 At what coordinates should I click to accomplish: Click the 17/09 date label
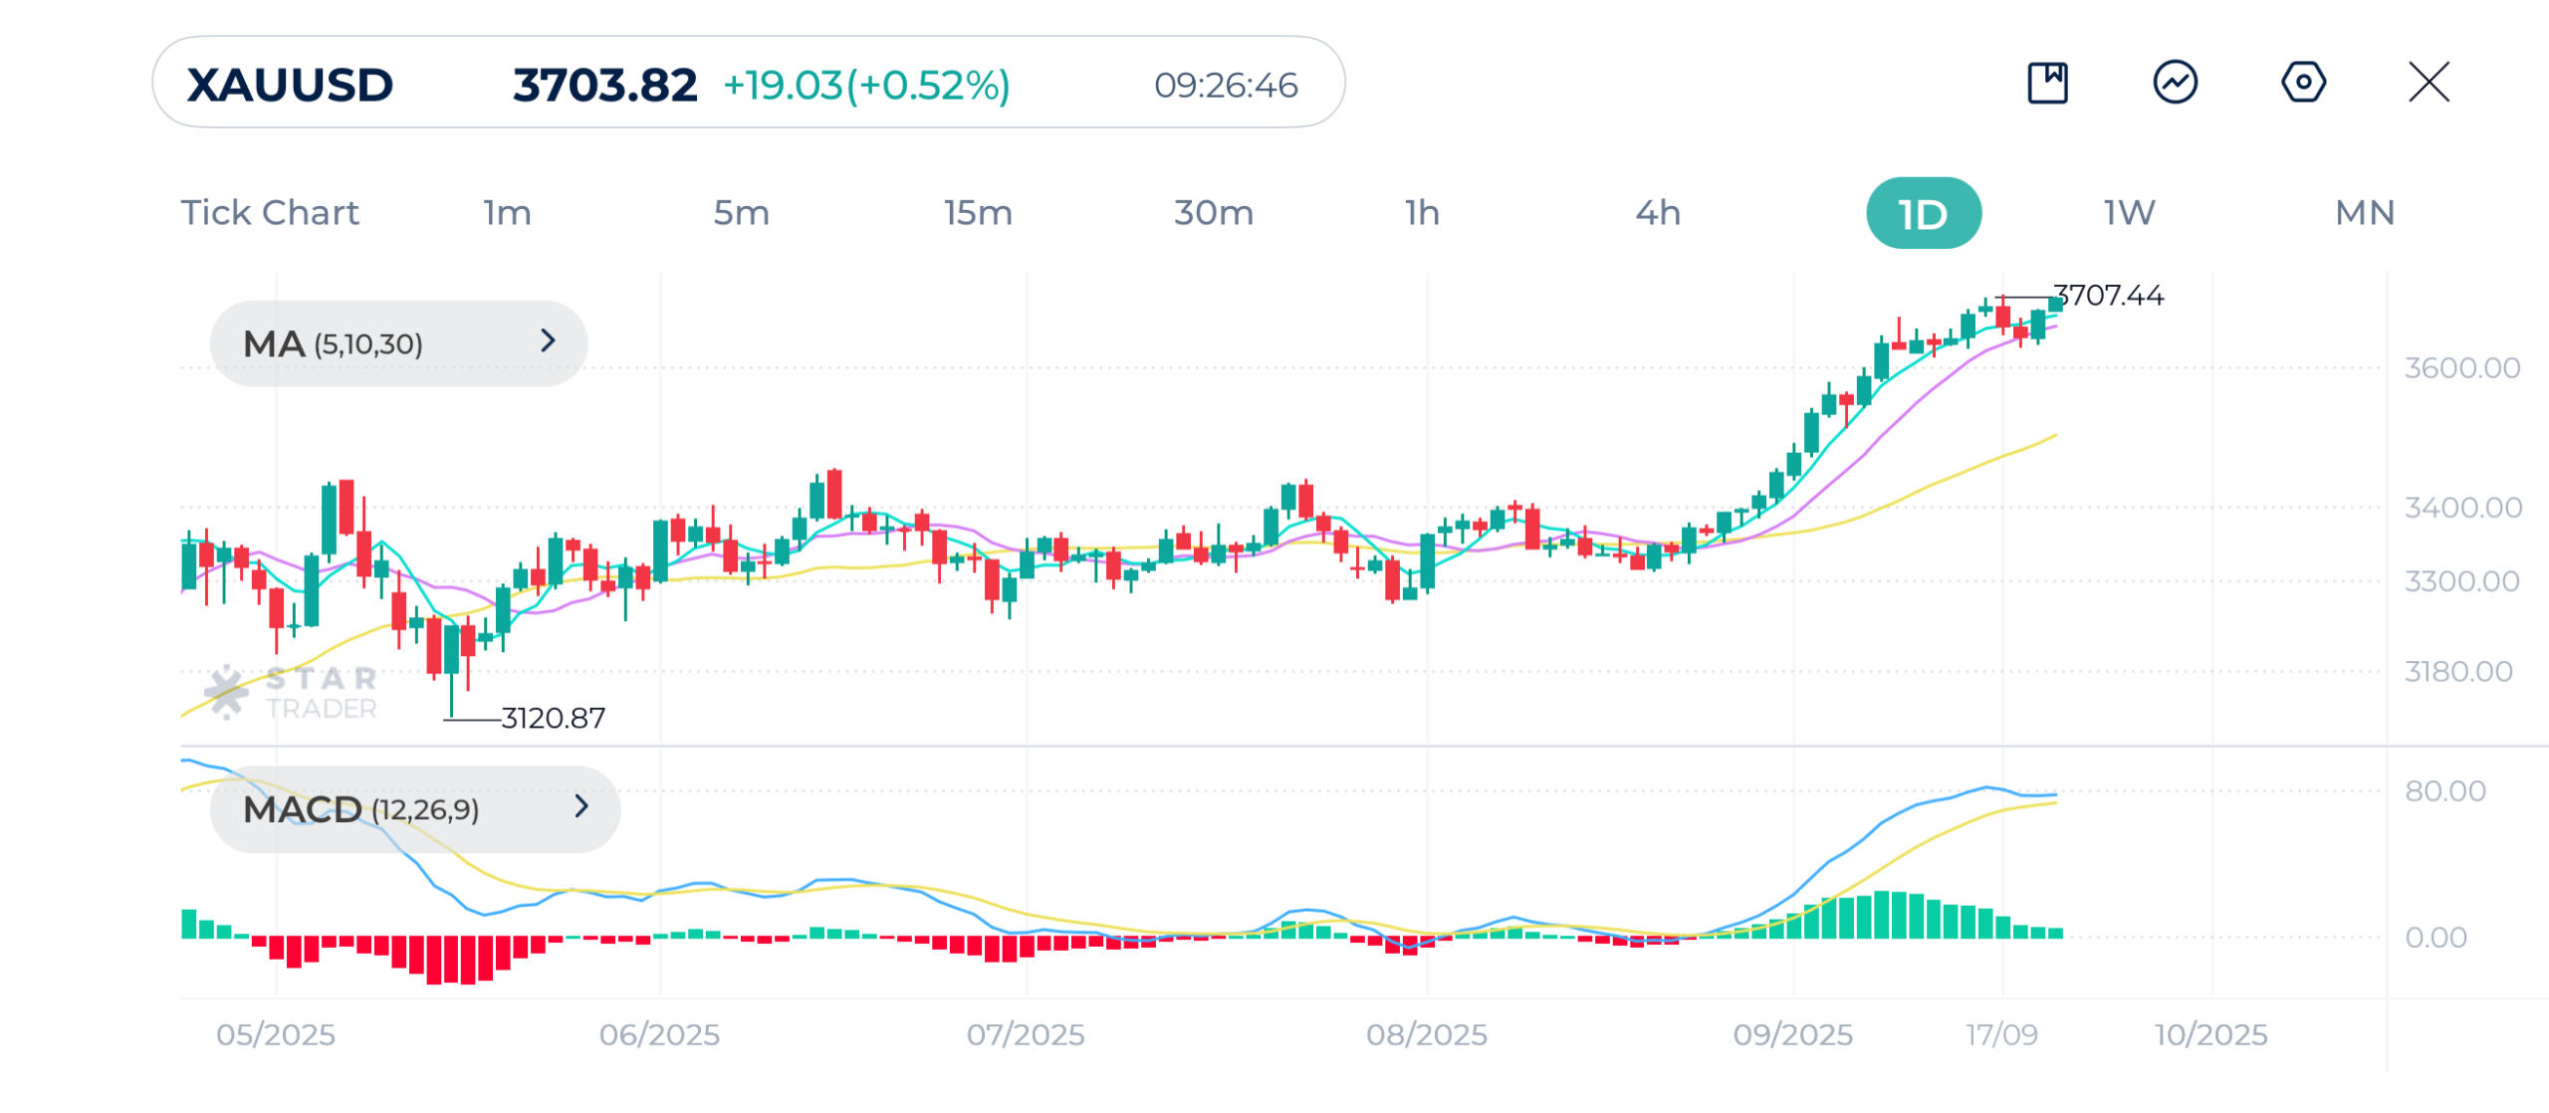[x=2001, y=1035]
